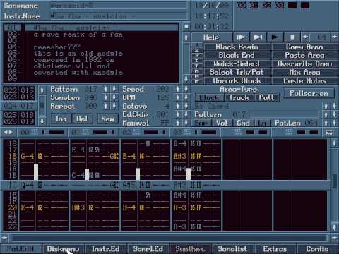Click the Mix Area button

point(304,72)
